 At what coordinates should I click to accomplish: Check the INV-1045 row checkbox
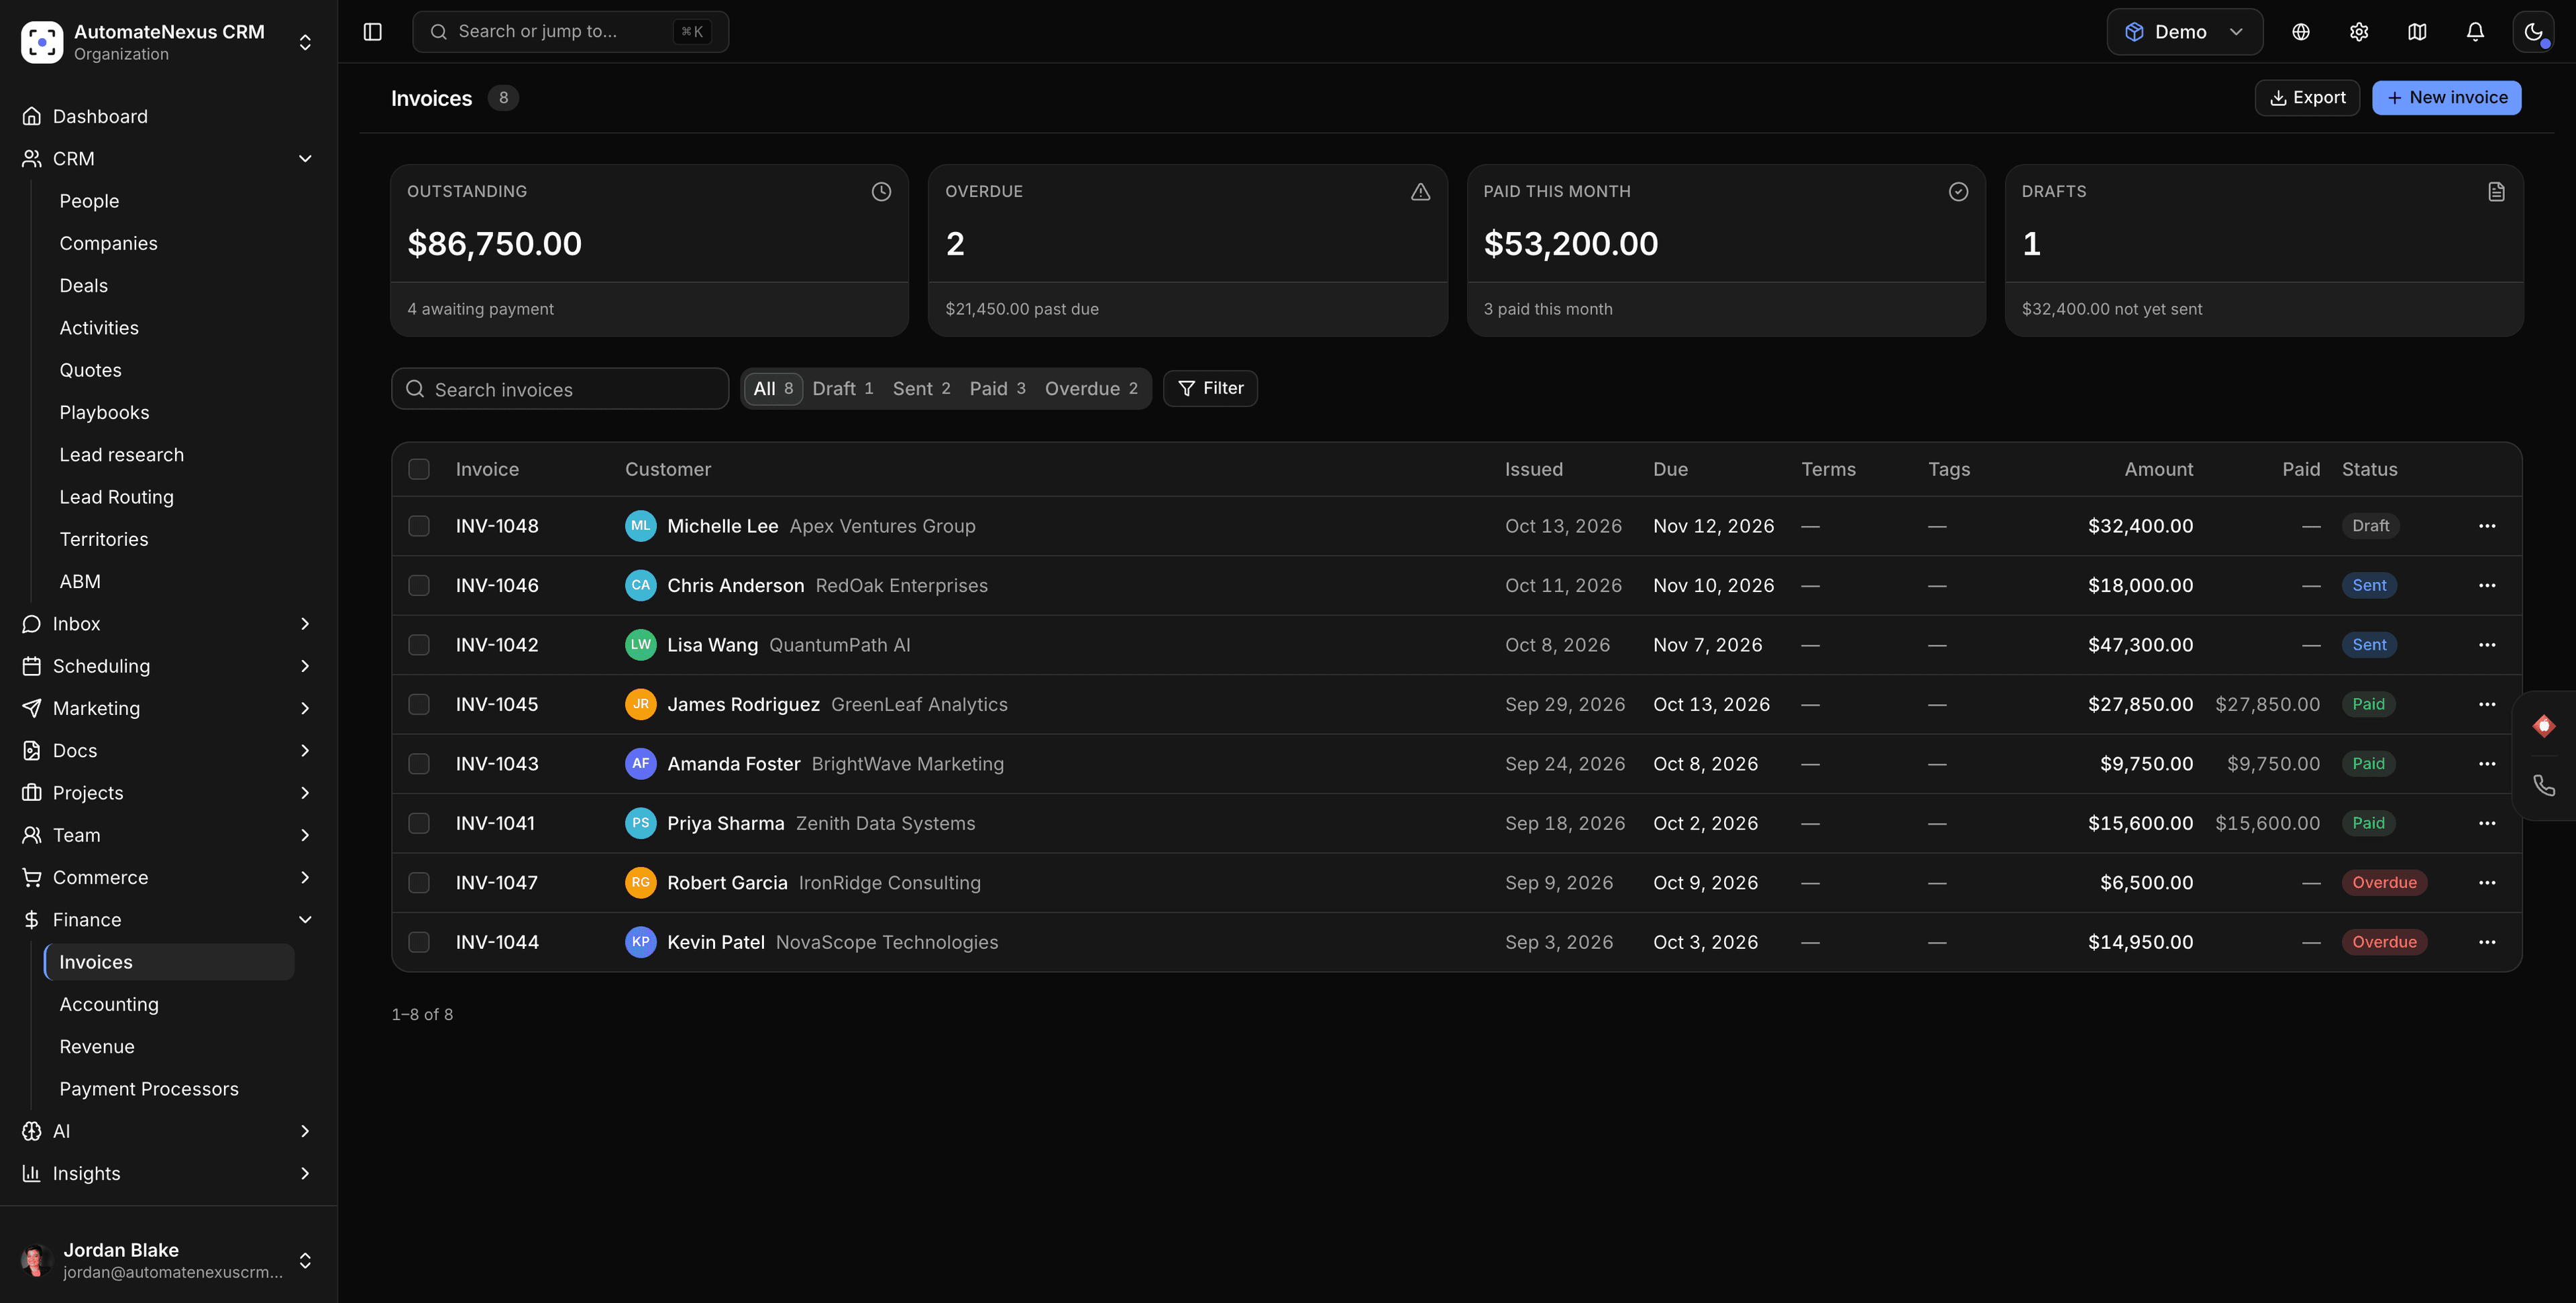tap(418, 705)
